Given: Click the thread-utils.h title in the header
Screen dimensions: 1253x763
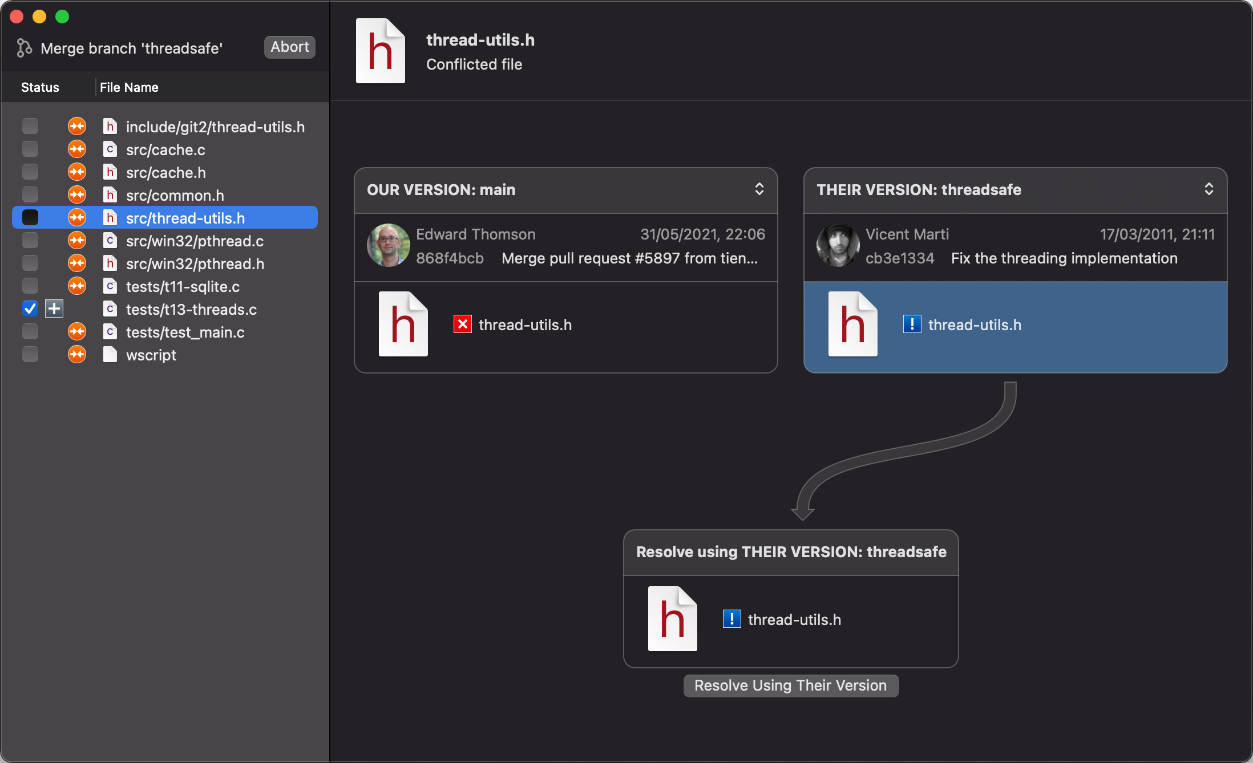Looking at the screenshot, I should tap(480, 40).
